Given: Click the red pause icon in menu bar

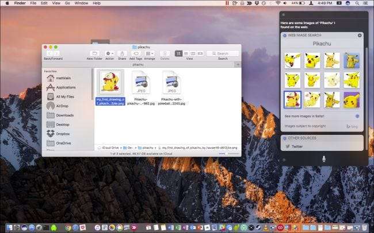Looking at the screenshot, I should point(227,3).
